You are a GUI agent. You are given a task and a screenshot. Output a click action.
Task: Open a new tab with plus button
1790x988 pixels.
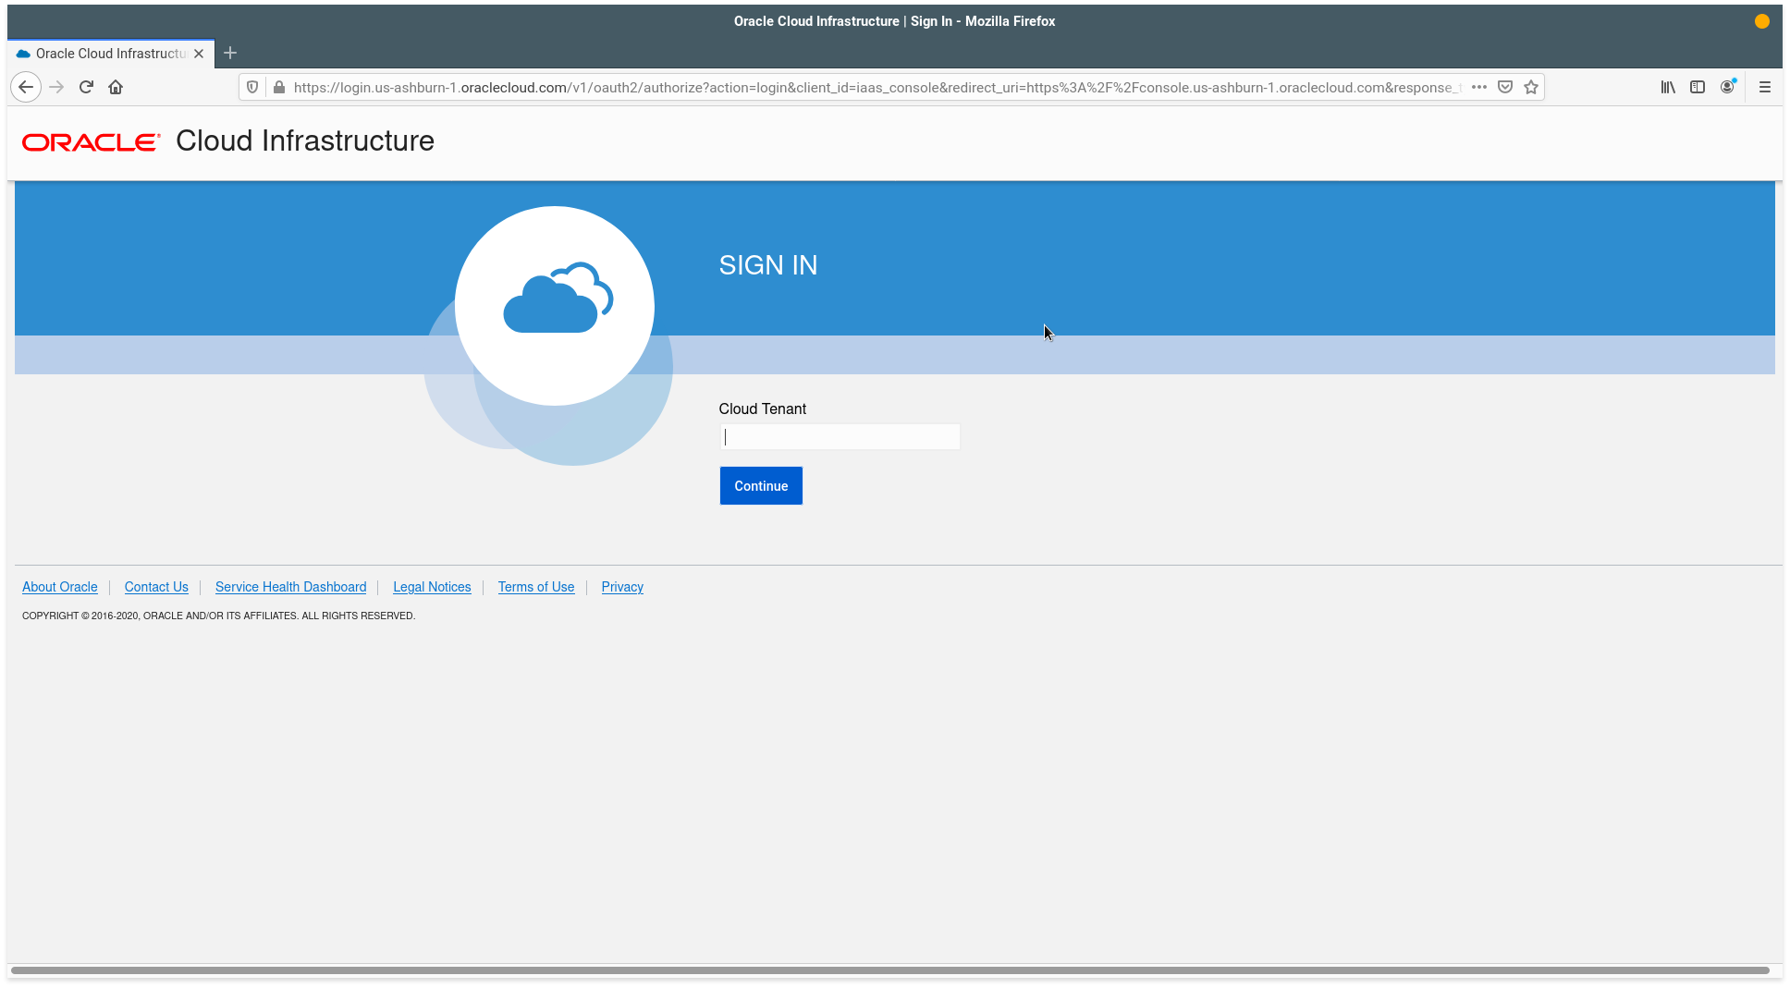(230, 53)
